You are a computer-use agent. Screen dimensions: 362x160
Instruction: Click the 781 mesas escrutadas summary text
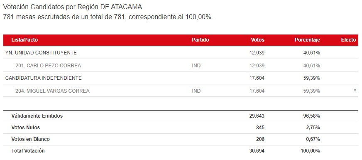[x=108, y=17]
